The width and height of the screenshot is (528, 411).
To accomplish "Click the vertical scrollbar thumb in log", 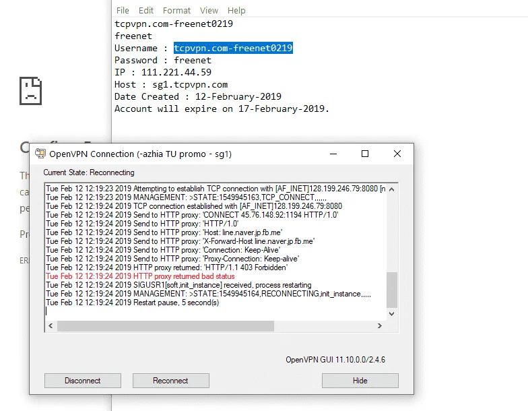I will (392, 290).
